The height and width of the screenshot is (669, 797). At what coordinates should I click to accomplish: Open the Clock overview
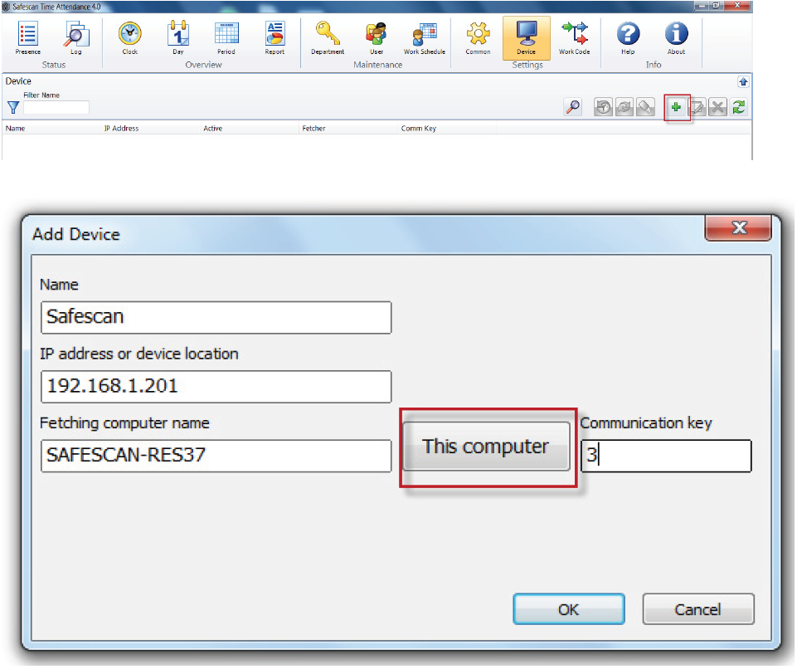click(x=130, y=37)
